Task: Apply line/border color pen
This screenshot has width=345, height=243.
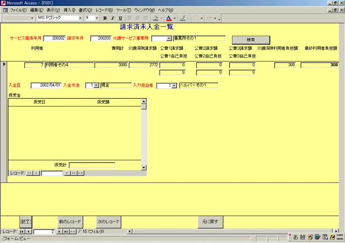Action: [182, 18]
